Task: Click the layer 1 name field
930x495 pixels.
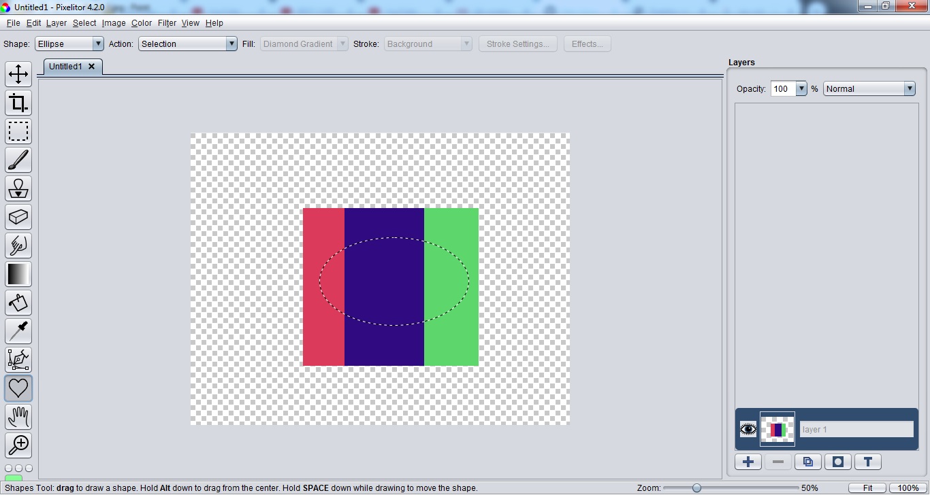Action: pos(856,429)
